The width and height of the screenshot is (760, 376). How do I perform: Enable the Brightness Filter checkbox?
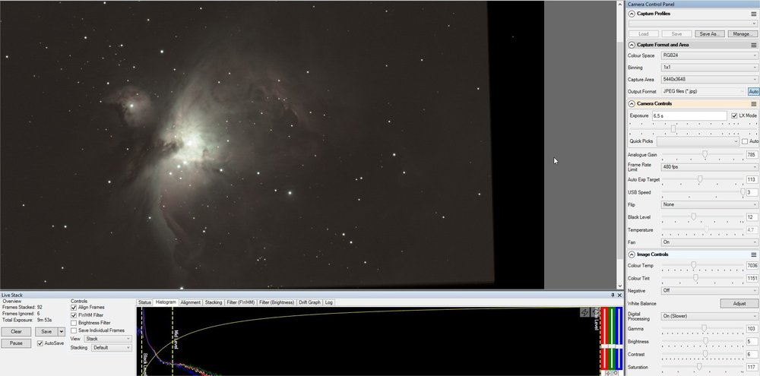pos(74,323)
